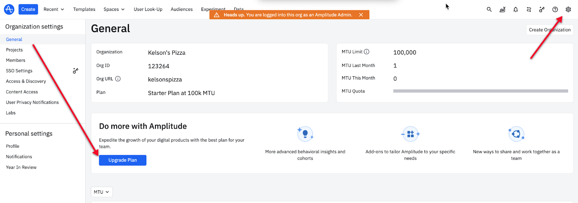Click the key icon beside SSO Settings
The width and height of the screenshot is (578, 203).
click(76, 71)
